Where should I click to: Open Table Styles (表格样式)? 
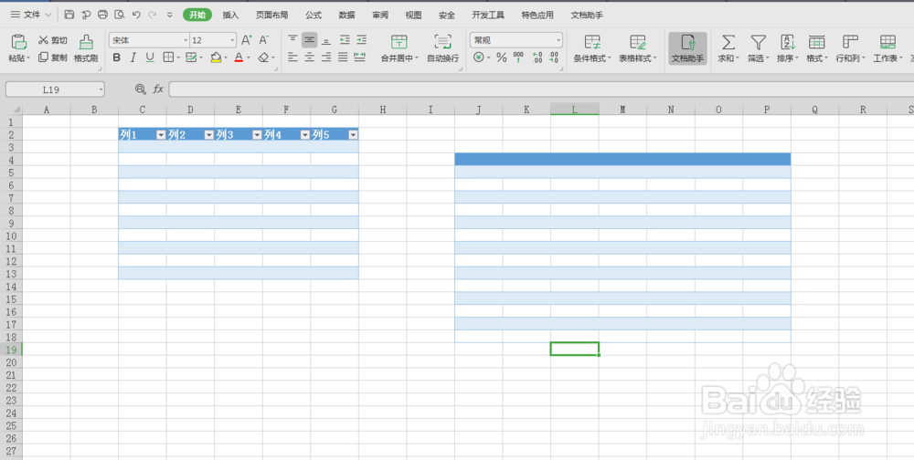[x=638, y=47]
